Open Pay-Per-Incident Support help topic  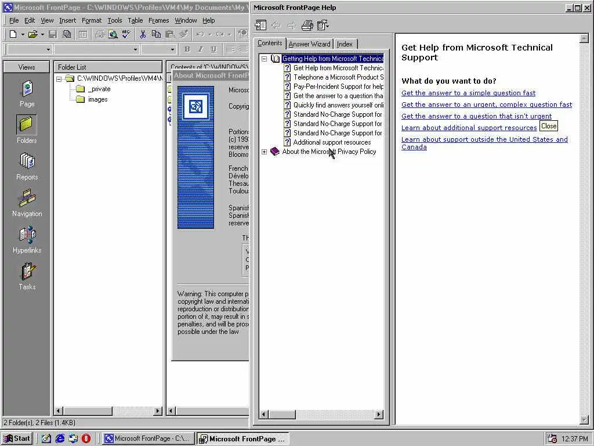pos(338,87)
